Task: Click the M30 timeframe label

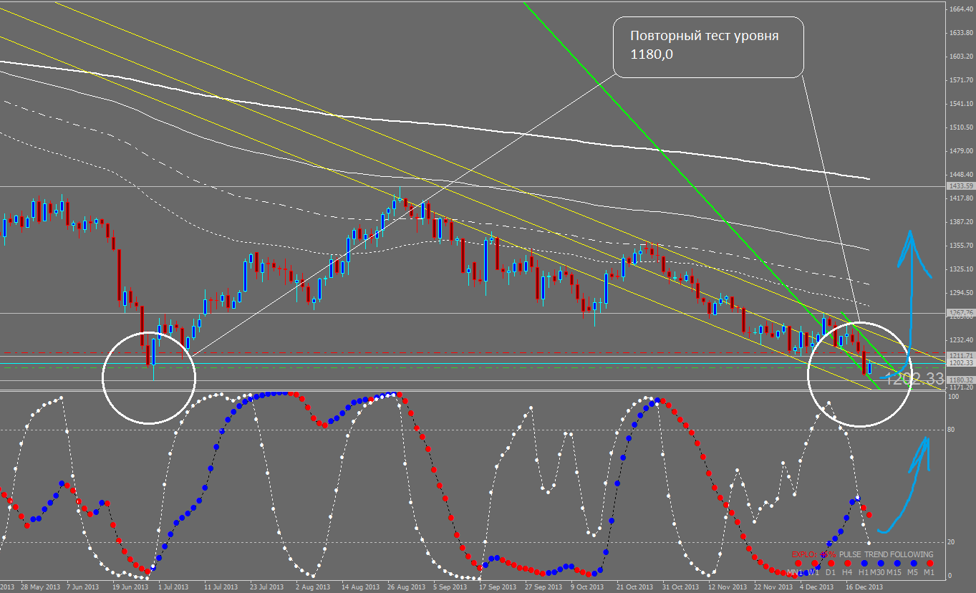Action: [x=877, y=572]
